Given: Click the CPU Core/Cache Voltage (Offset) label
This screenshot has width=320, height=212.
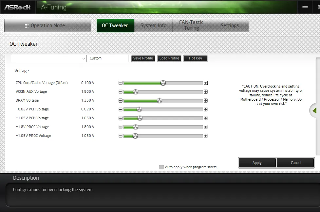Looking at the screenshot, I should point(42,83).
